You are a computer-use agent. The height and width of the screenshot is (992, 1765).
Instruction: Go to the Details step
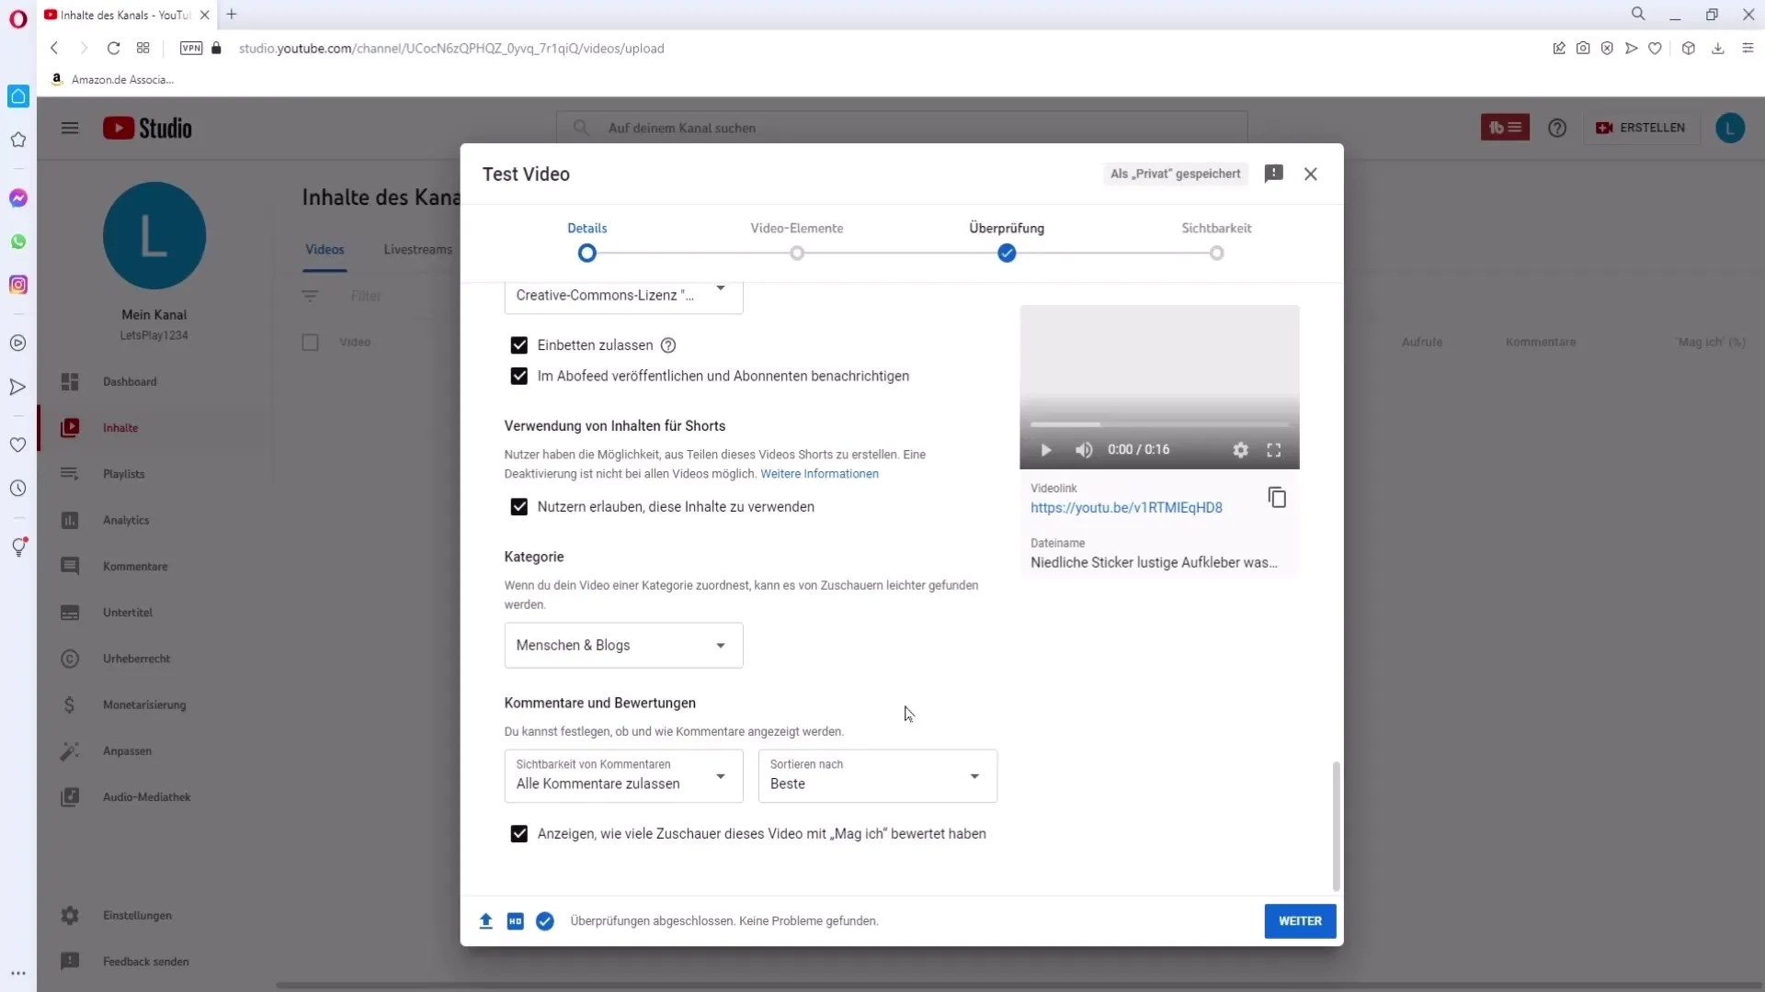[x=586, y=241]
